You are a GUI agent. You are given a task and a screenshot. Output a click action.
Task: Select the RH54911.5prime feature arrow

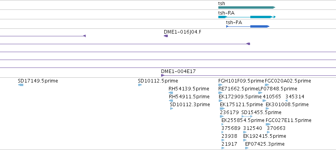tap(171, 101)
